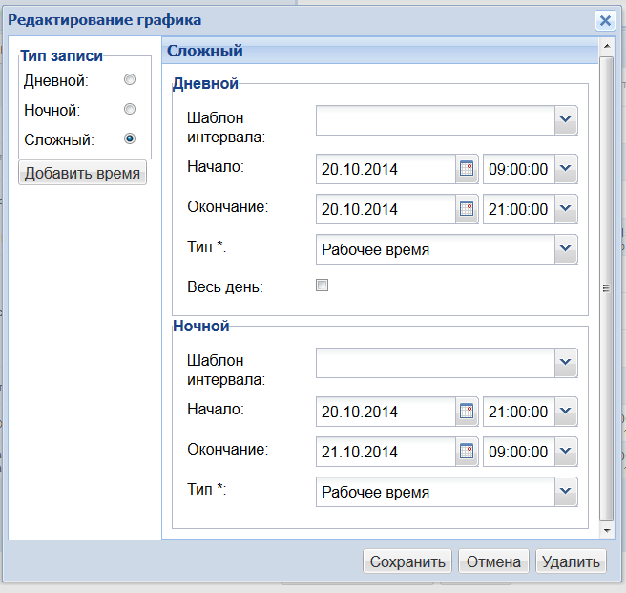This screenshot has width=626, height=593.
Task: Click the Сложный panel header
Action: 380,51
